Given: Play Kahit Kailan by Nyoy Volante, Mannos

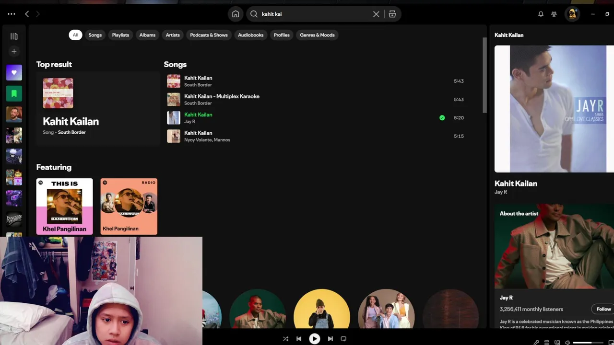Looking at the screenshot, I should click(x=317, y=136).
